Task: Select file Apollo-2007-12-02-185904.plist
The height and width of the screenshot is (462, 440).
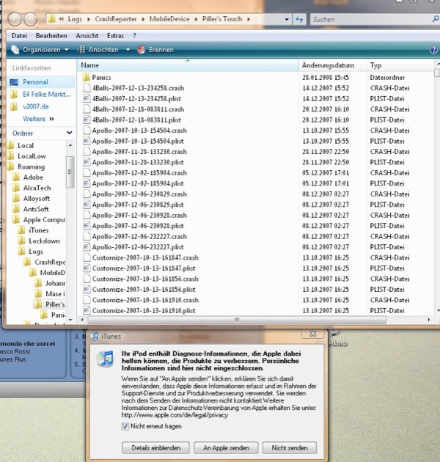Action: [x=138, y=183]
